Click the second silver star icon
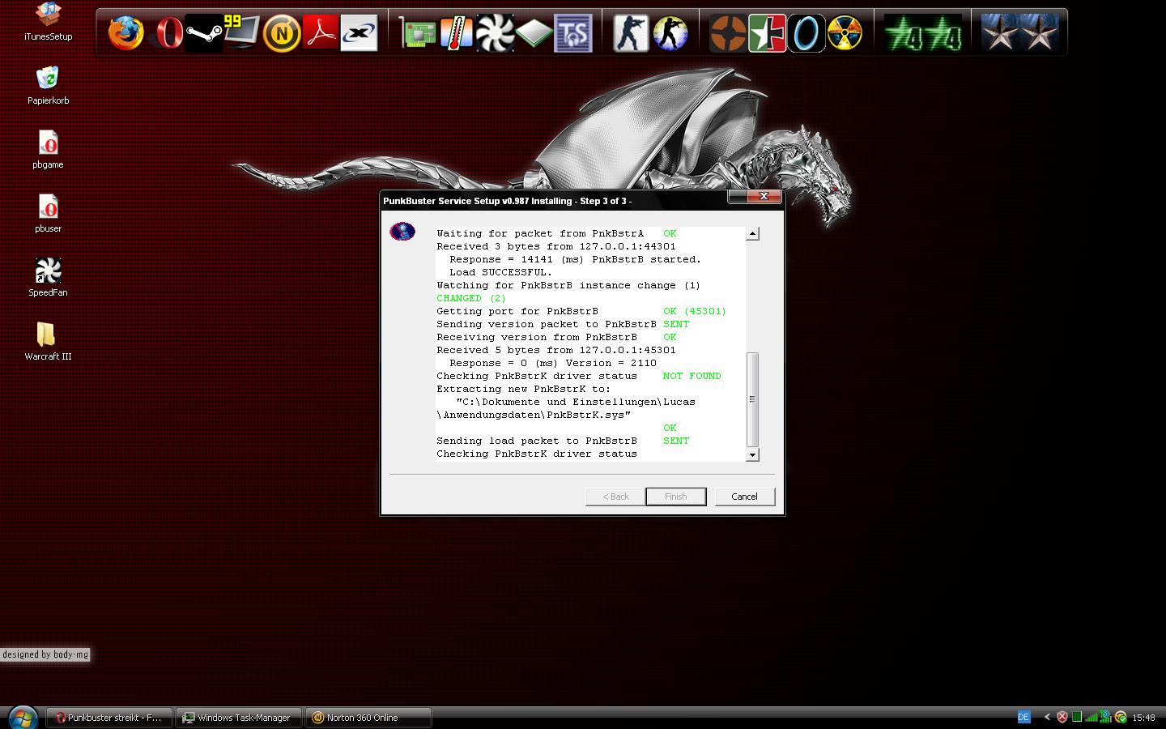Screen dimensions: 1166x729 1040,33
